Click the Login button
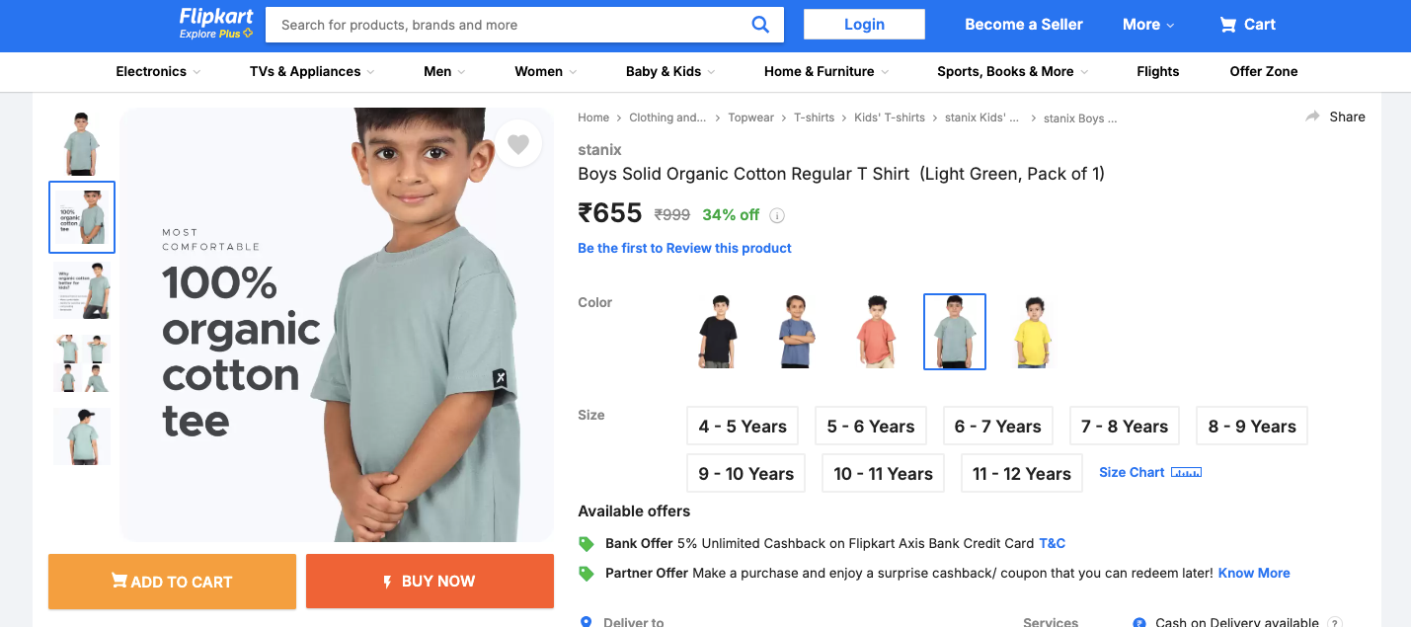1411x627 pixels. click(x=864, y=25)
